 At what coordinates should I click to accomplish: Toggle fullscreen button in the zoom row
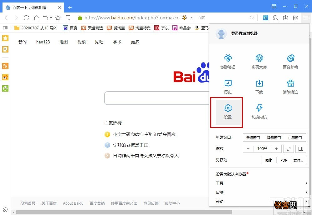tap(288, 149)
